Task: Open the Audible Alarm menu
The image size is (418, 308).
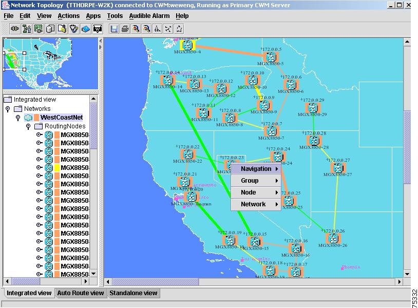Action: (149, 16)
